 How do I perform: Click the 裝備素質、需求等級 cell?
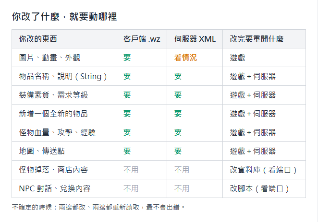53,95
